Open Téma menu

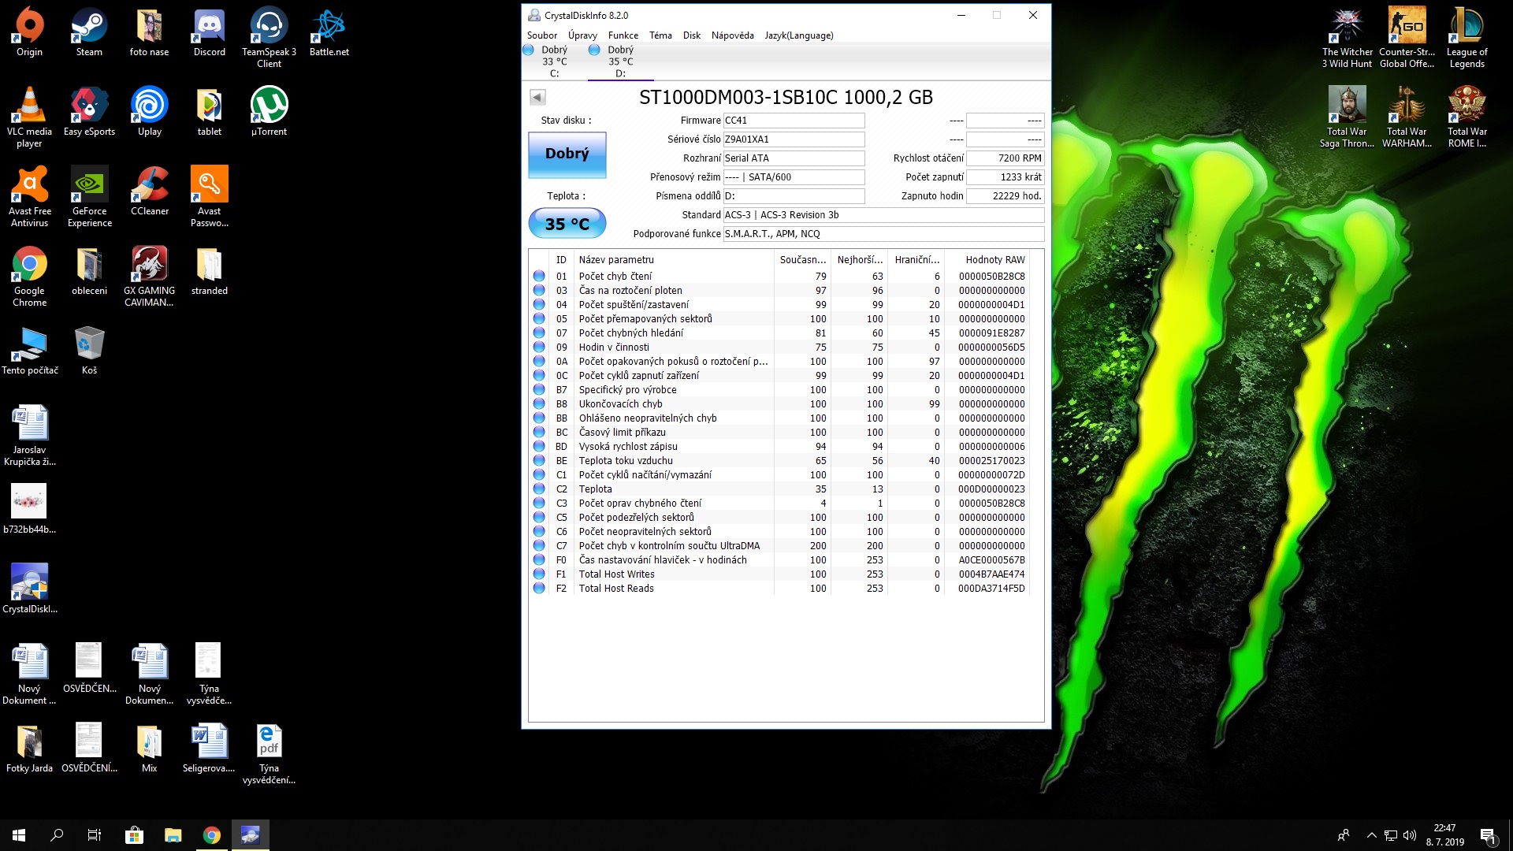[x=660, y=35]
